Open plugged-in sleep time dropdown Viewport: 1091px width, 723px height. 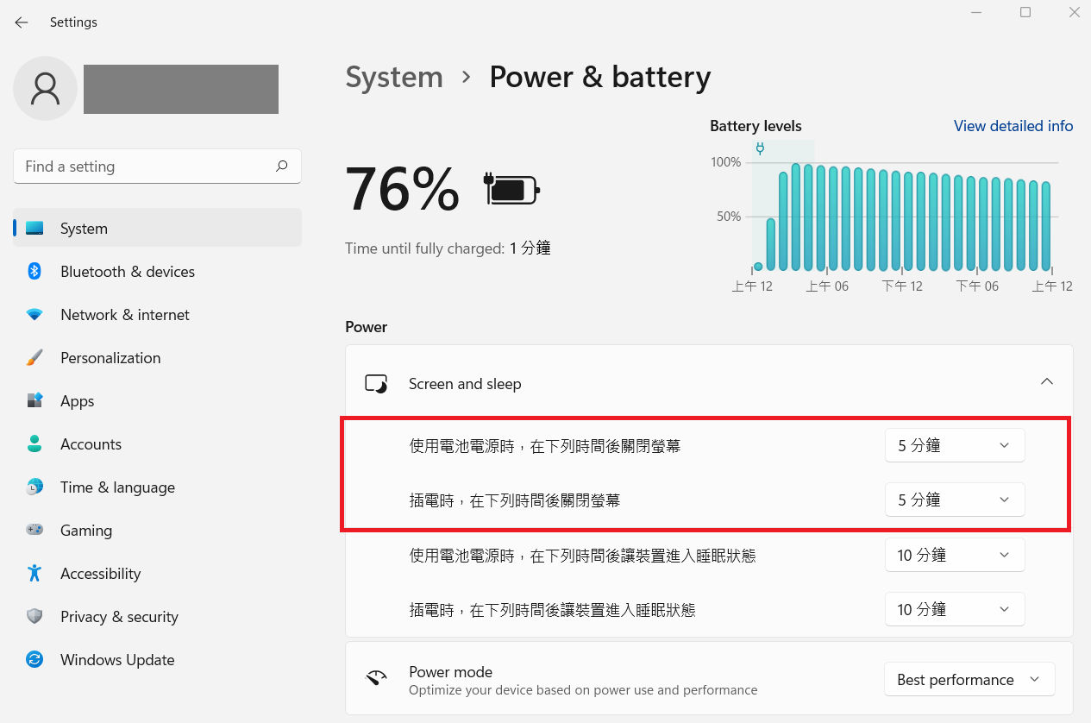tap(955, 609)
